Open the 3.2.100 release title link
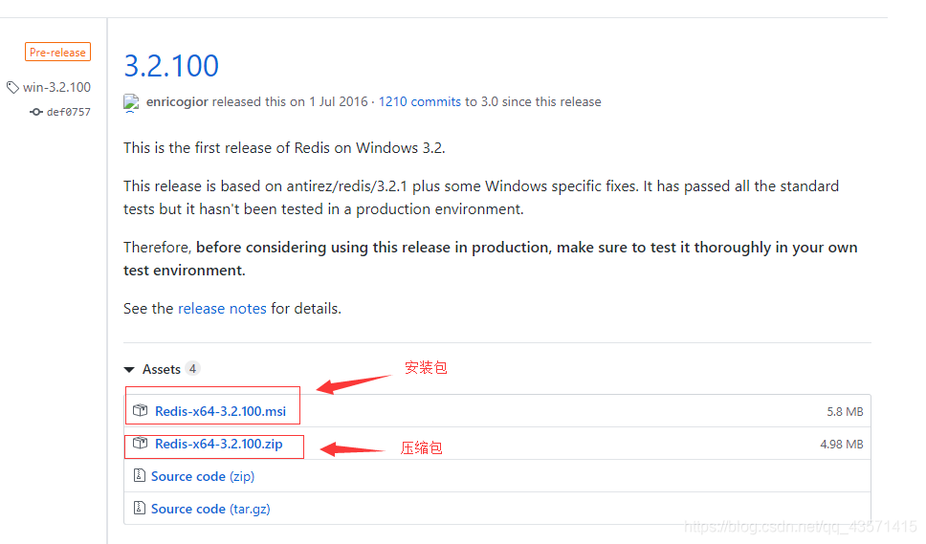The height and width of the screenshot is (544, 926). [x=171, y=66]
